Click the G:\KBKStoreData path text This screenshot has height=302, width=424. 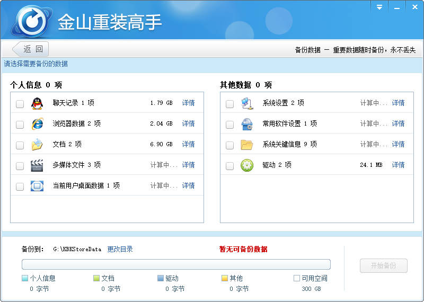77,249
